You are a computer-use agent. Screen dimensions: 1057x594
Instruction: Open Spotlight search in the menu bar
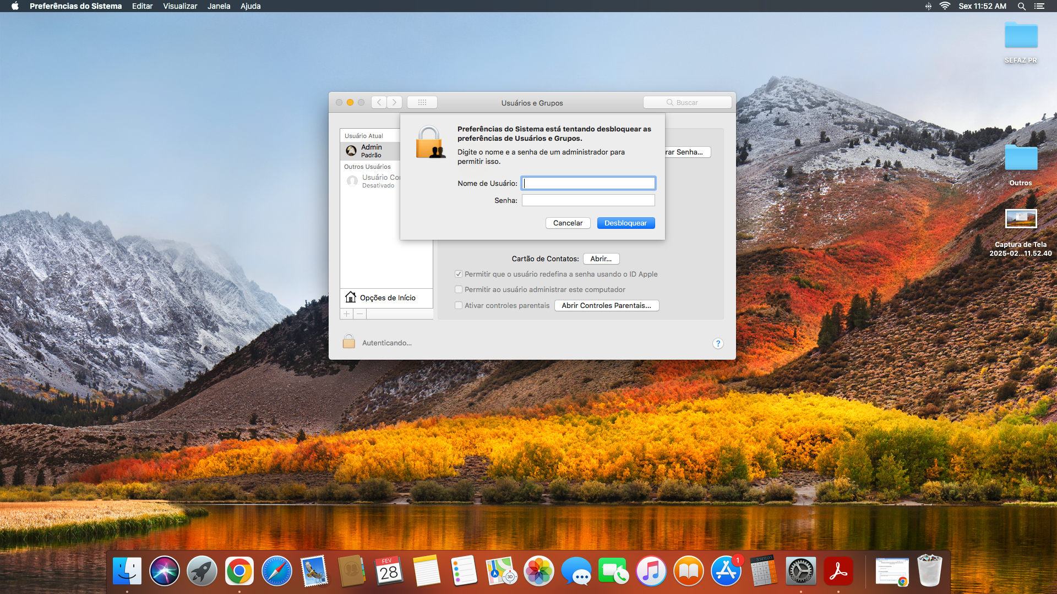click(1021, 6)
